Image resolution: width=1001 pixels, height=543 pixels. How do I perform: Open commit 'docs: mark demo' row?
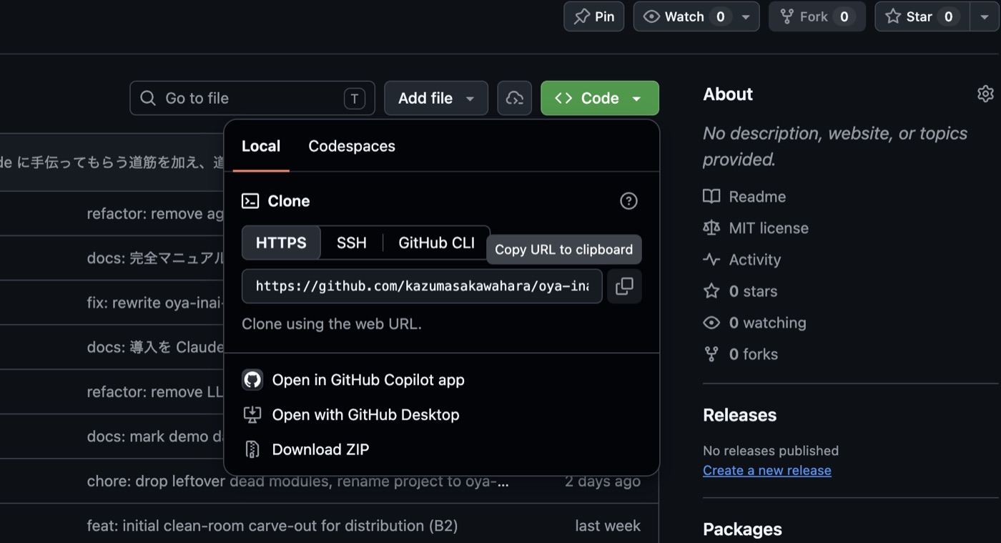(x=155, y=436)
